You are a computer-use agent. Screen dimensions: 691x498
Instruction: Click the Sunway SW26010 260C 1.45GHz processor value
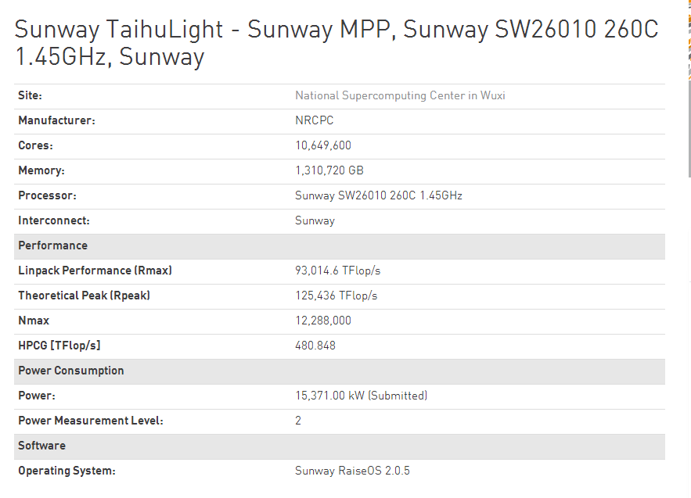point(378,195)
